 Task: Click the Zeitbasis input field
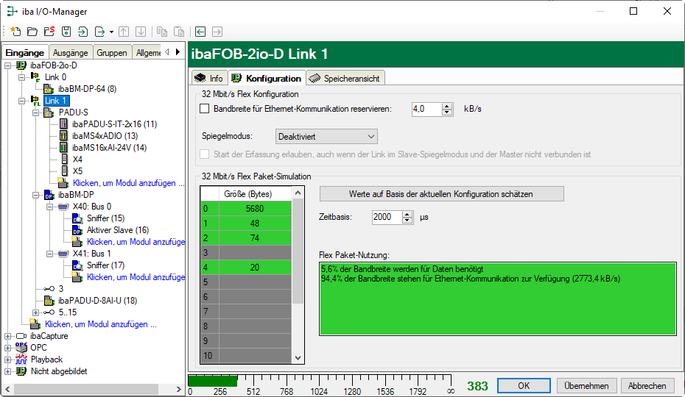click(x=387, y=218)
